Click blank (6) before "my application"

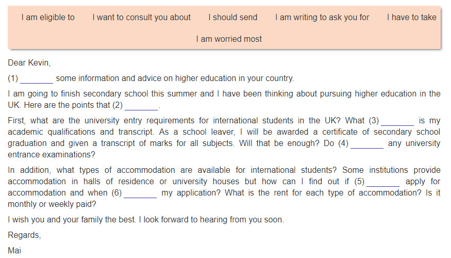tap(140, 193)
